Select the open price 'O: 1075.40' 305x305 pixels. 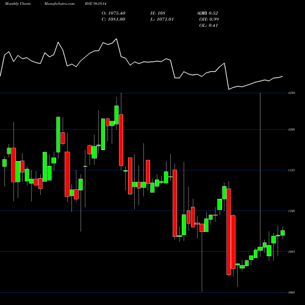coord(113,13)
